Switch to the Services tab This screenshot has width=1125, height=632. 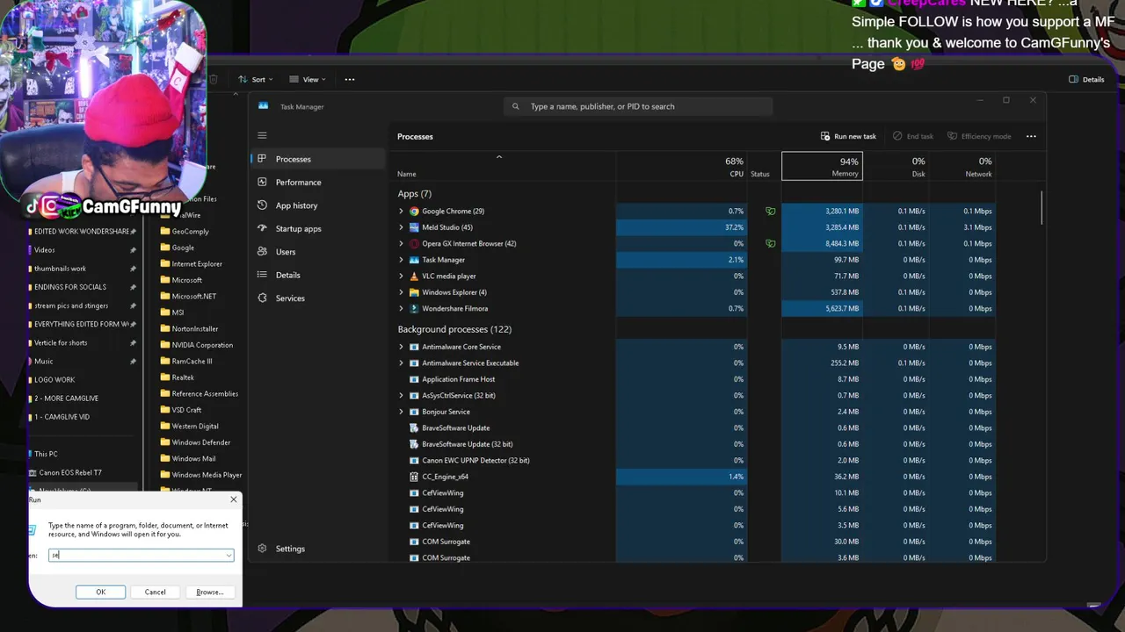[x=318, y=298]
